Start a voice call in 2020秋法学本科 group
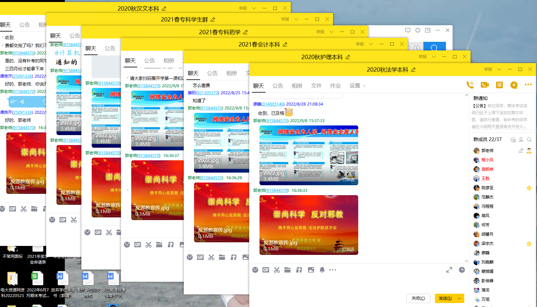This screenshot has width=537, height=307. click(x=470, y=85)
